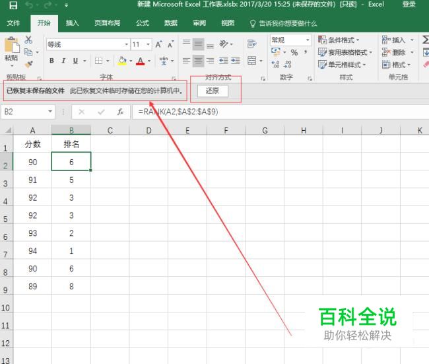The width and height of the screenshot is (429, 364).
Task: Click the Format Painter brush icon
Action: [28, 64]
